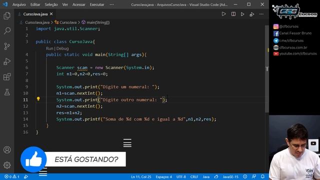Click the t.me/cfbcursos Telegram link
Screen dimensions: 320x180
(291, 40)
